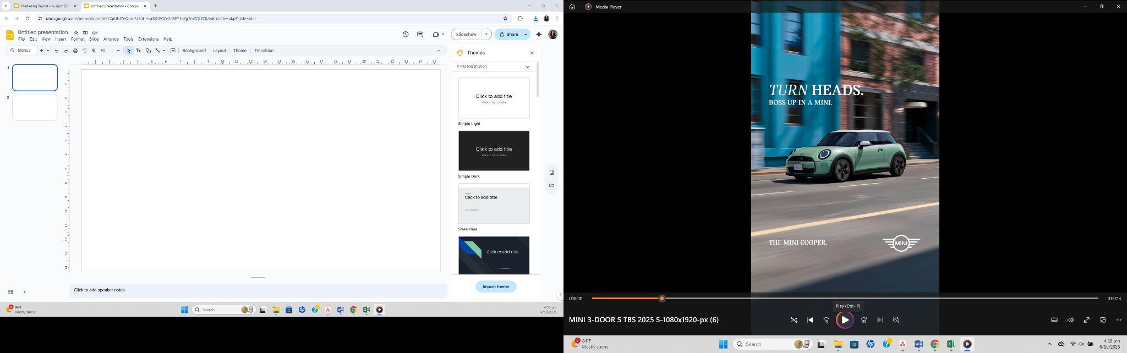1127x353 pixels.
Task: Open the Insert menu
Action: (x=61, y=40)
